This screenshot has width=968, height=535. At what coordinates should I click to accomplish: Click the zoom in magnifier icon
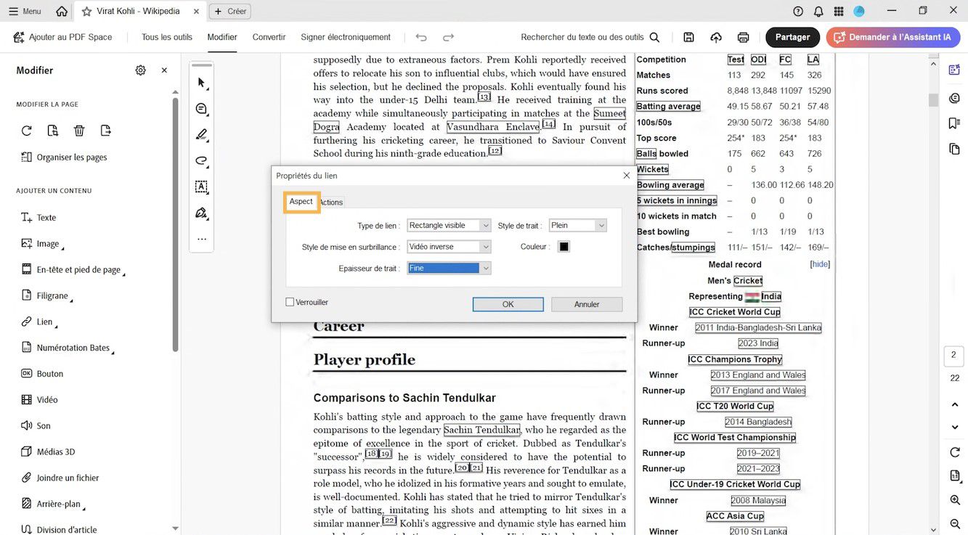click(x=955, y=500)
